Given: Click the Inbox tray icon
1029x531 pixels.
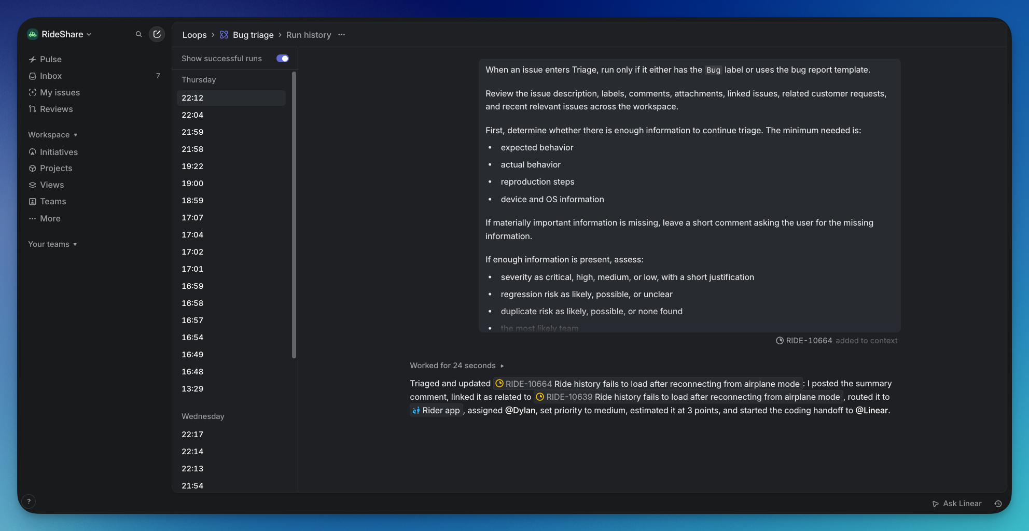Looking at the screenshot, I should 33,76.
